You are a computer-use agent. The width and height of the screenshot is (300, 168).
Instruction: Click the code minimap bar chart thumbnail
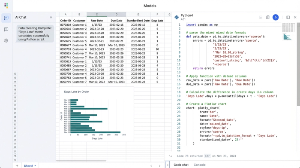(287, 37)
